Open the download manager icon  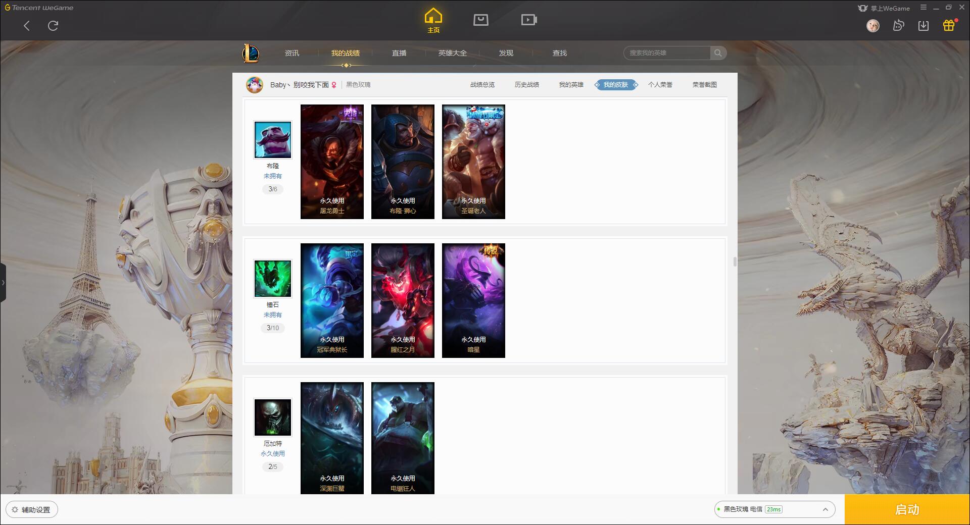point(924,26)
